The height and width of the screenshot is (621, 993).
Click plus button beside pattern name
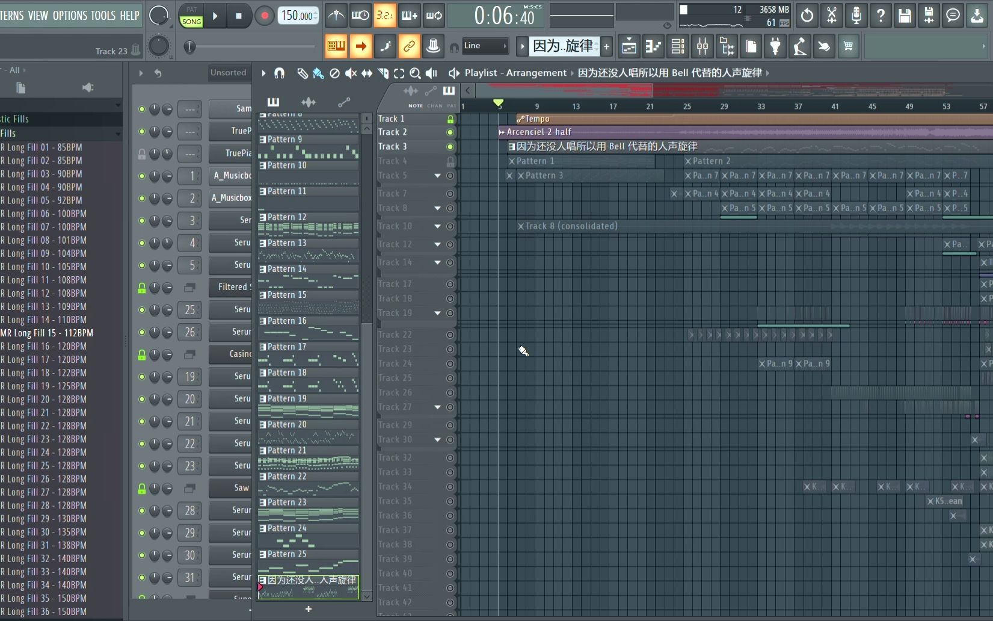click(x=607, y=46)
